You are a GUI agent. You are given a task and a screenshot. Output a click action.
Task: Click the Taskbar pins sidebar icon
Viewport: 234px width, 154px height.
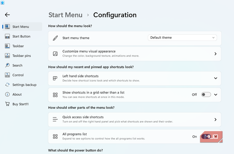[x=7, y=56]
